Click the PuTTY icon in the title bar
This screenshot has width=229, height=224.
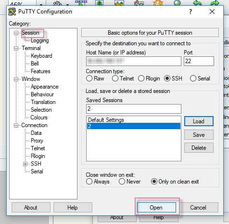[12, 12]
